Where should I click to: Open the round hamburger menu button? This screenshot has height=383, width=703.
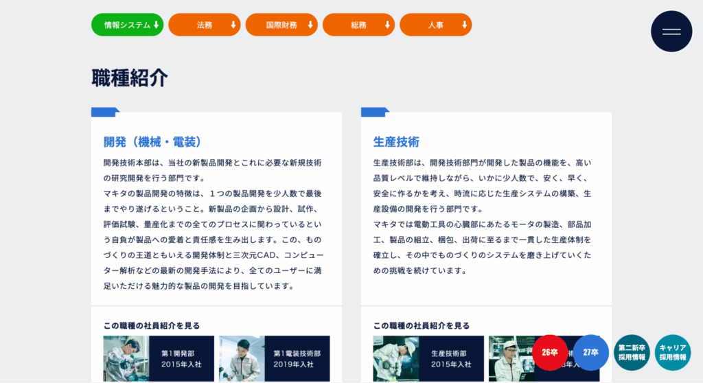(x=671, y=32)
